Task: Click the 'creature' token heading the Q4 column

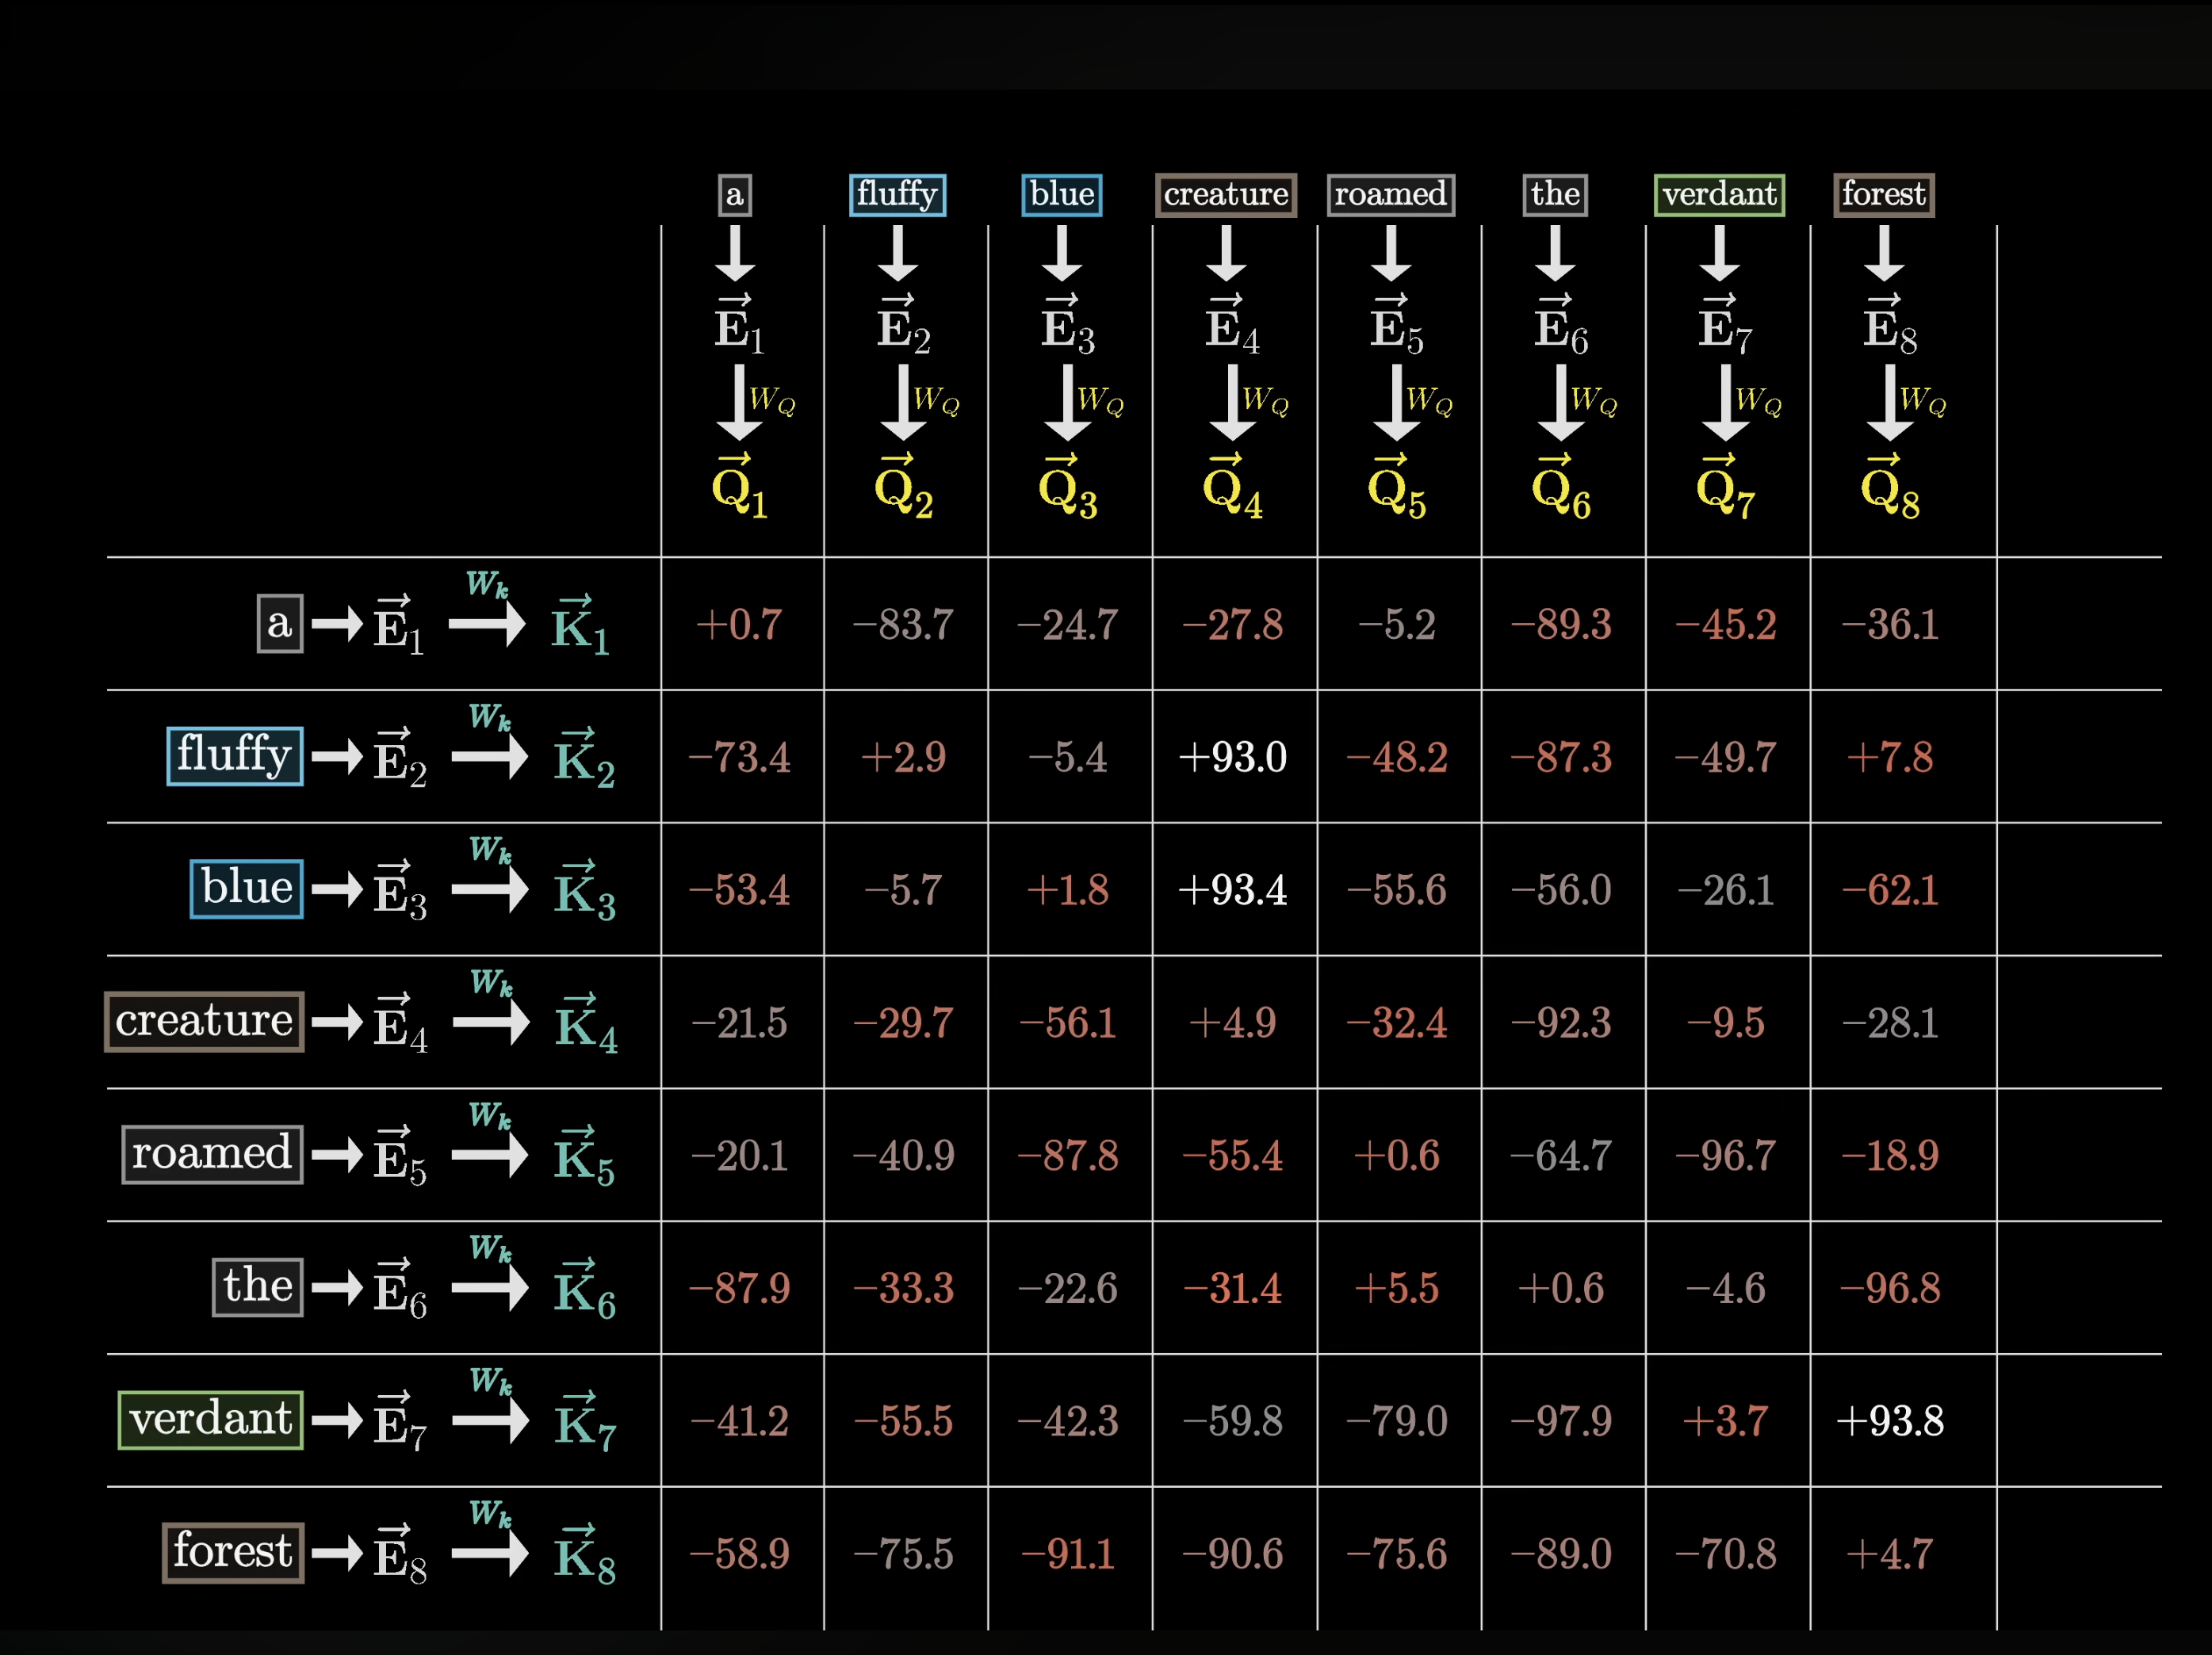Action: click(x=1226, y=194)
